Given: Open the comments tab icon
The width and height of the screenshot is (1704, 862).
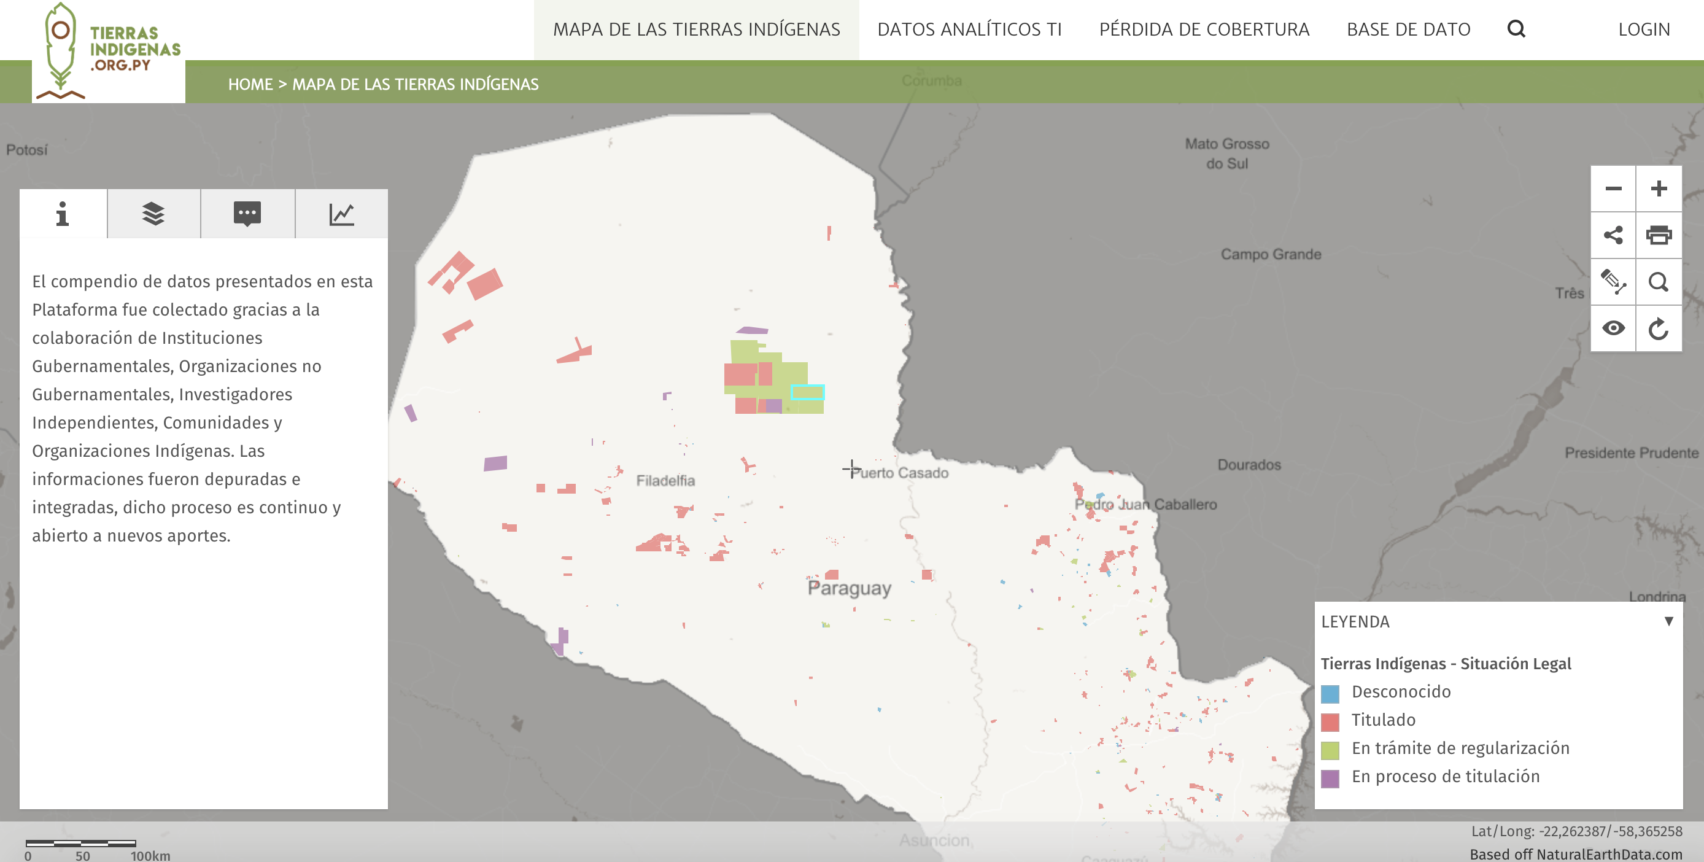Looking at the screenshot, I should (247, 214).
